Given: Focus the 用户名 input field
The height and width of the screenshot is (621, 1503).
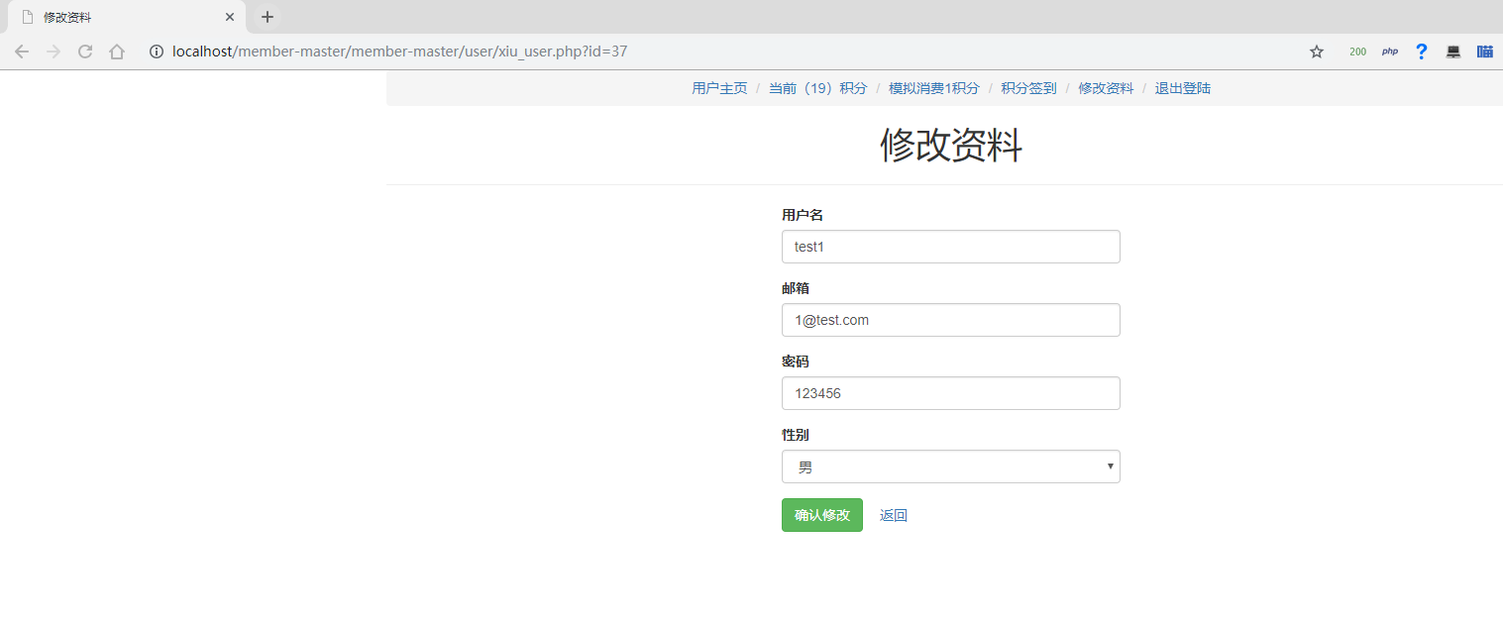Looking at the screenshot, I should 951,247.
